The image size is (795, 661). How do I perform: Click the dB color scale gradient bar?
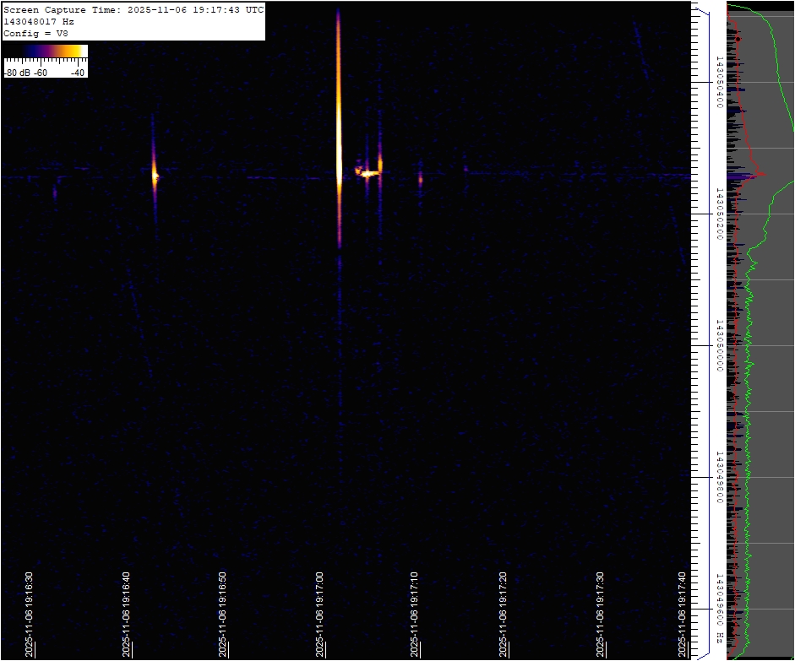pos(46,51)
